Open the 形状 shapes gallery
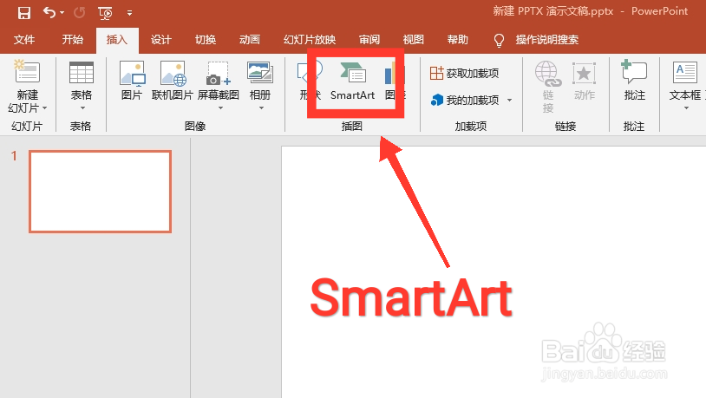The height and width of the screenshot is (398, 706). pyautogui.click(x=311, y=81)
